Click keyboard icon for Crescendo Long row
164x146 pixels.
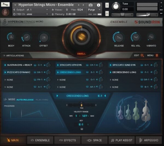point(87,72)
